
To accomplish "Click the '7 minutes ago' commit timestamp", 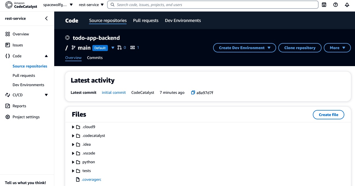I will pos(172,93).
